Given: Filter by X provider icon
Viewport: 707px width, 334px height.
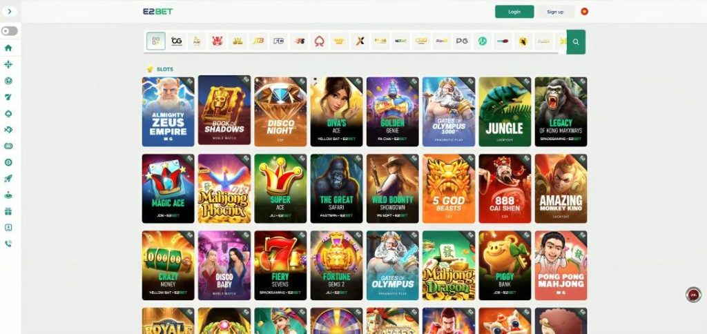Looking at the screenshot, I should click(360, 41).
